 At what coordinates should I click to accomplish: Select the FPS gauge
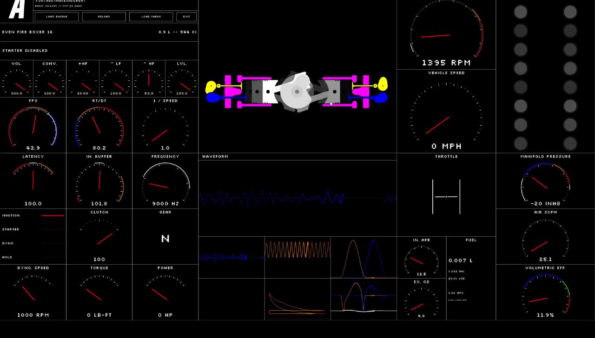pos(33,125)
